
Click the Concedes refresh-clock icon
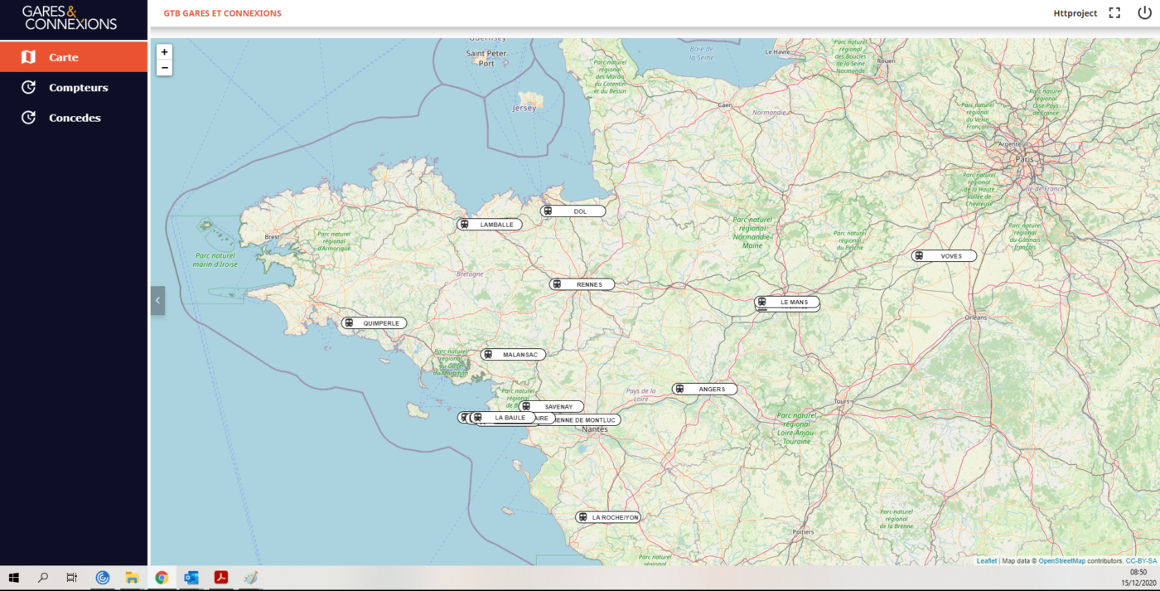[28, 118]
